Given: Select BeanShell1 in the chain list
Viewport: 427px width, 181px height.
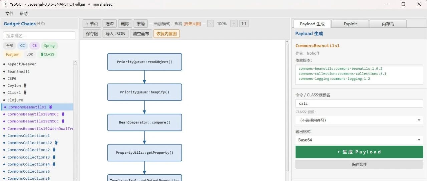Looking at the screenshot, I should pyautogui.click(x=37, y=71).
